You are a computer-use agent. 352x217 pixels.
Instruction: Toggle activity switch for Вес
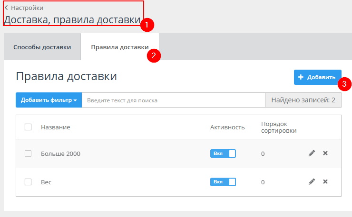coord(223,182)
